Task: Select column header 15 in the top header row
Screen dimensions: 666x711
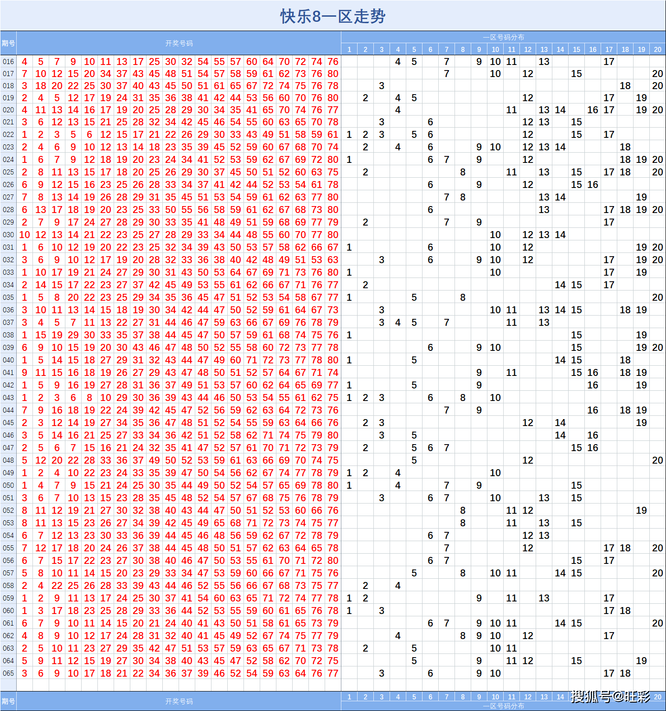Action: (x=576, y=50)
